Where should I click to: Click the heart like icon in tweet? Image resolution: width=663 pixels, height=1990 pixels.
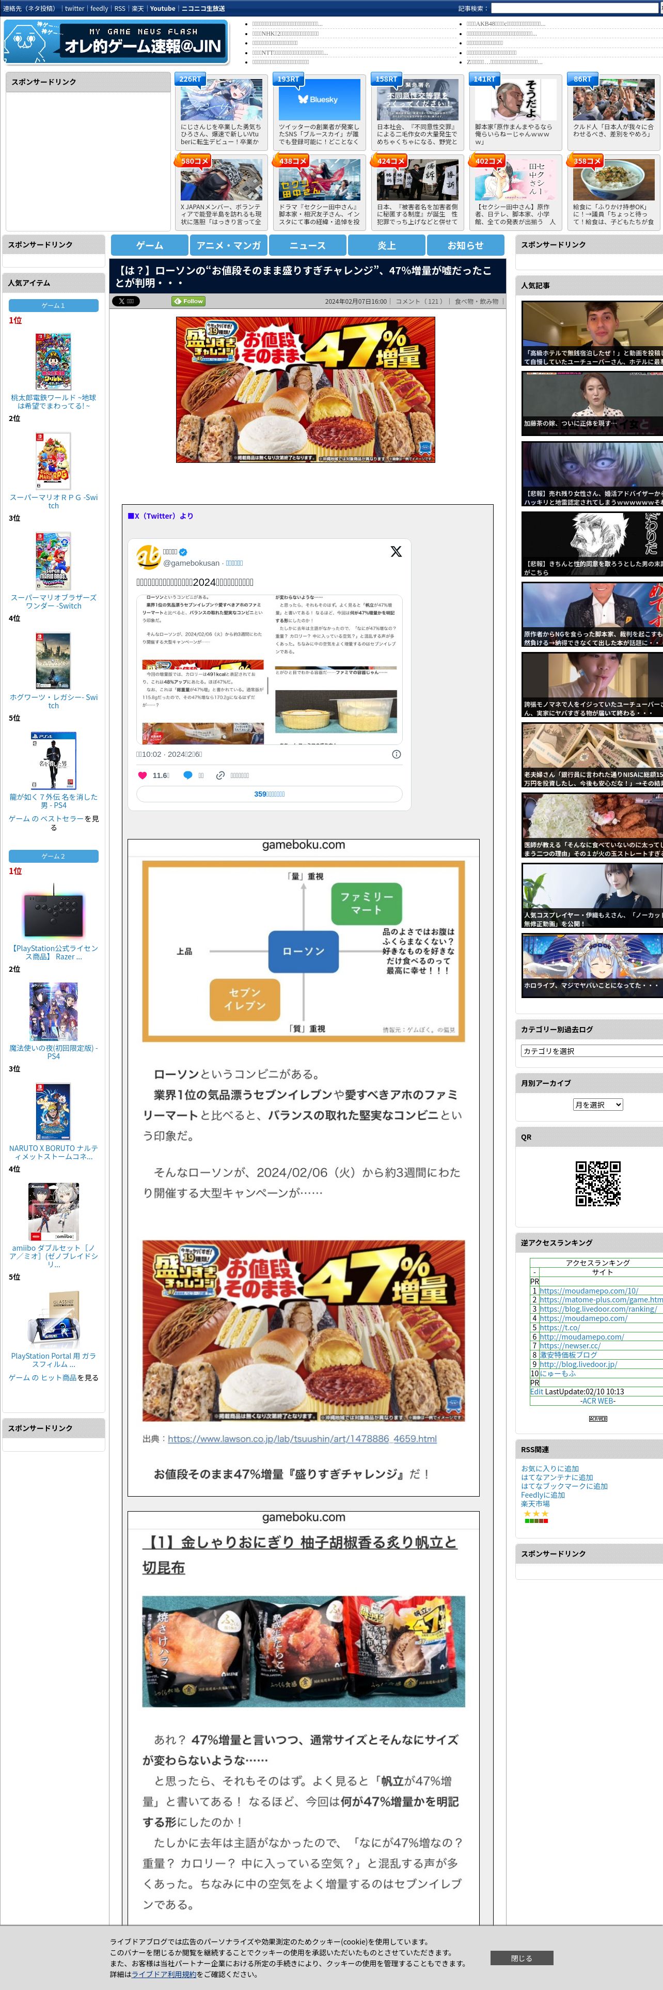(142, 775)
